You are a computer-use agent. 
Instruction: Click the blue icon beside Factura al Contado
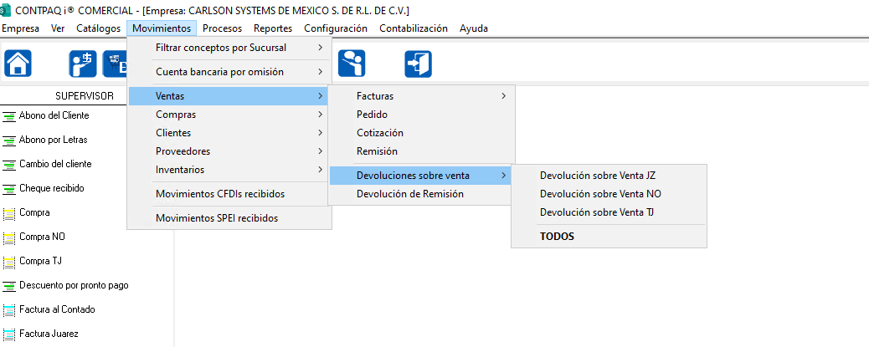9,310
